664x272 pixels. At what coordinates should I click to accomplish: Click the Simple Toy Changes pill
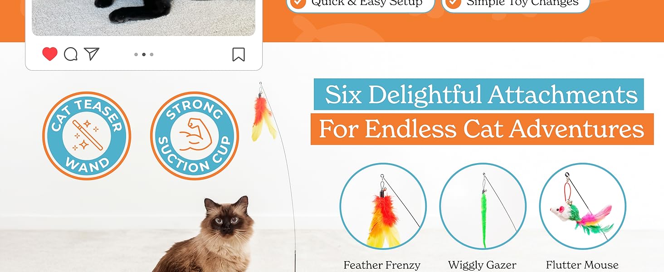(x=516, y=4)
